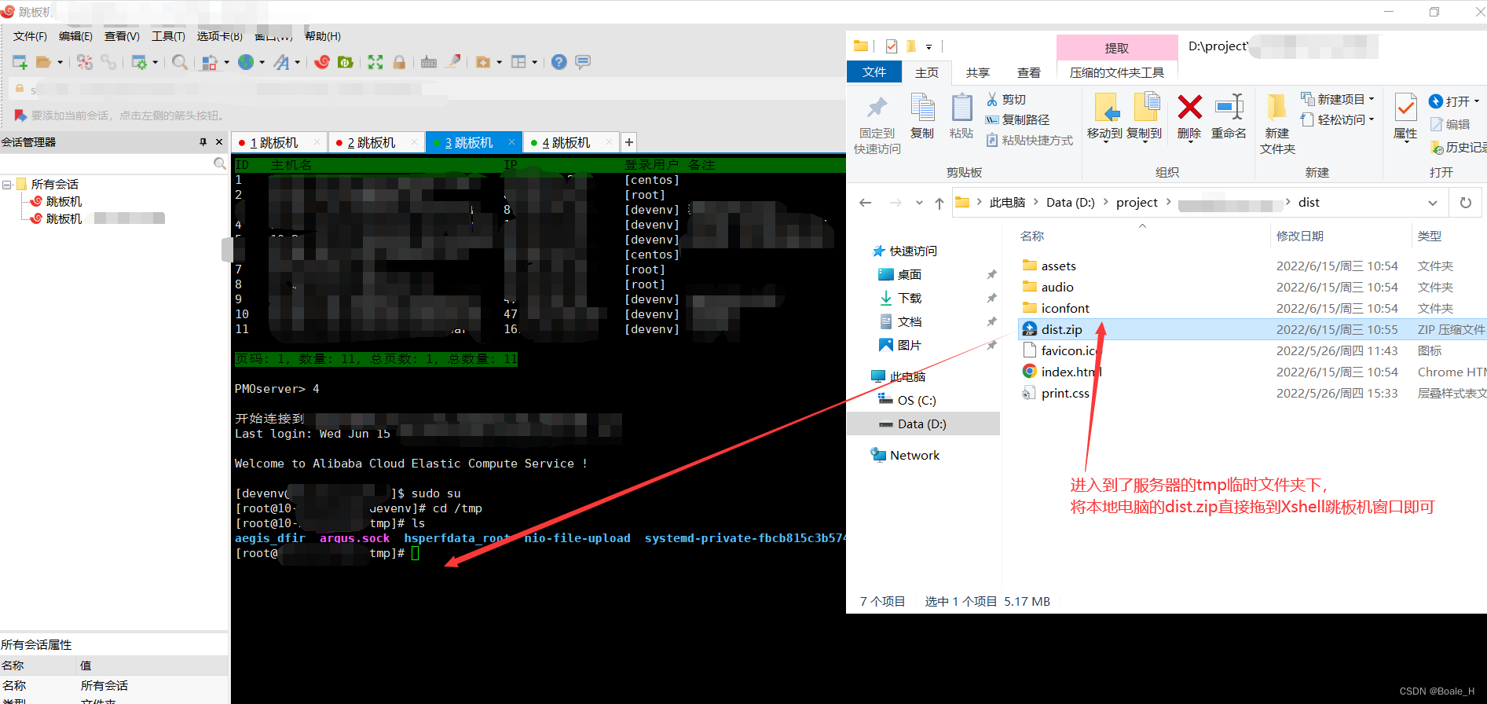Toggle the session manager pin icon
1487x704 pixels.
[203, 142]
